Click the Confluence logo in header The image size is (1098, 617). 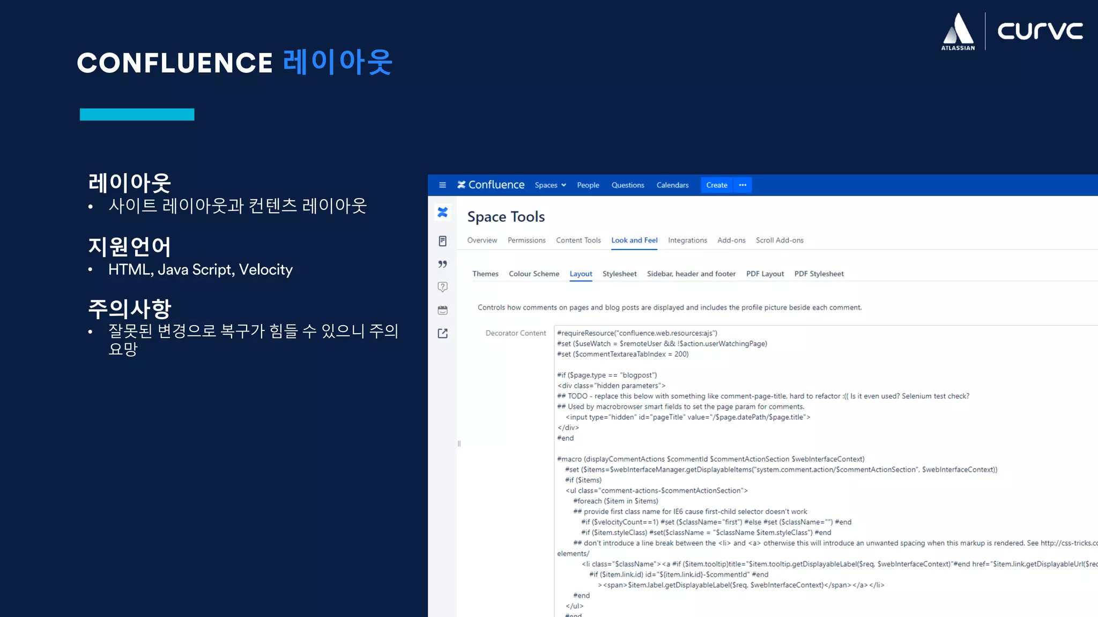point(491,185)
